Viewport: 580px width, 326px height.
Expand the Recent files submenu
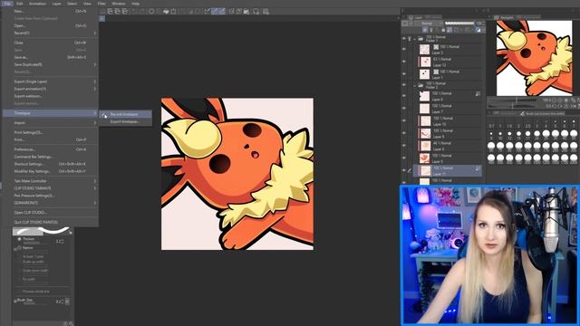point(51,33)
